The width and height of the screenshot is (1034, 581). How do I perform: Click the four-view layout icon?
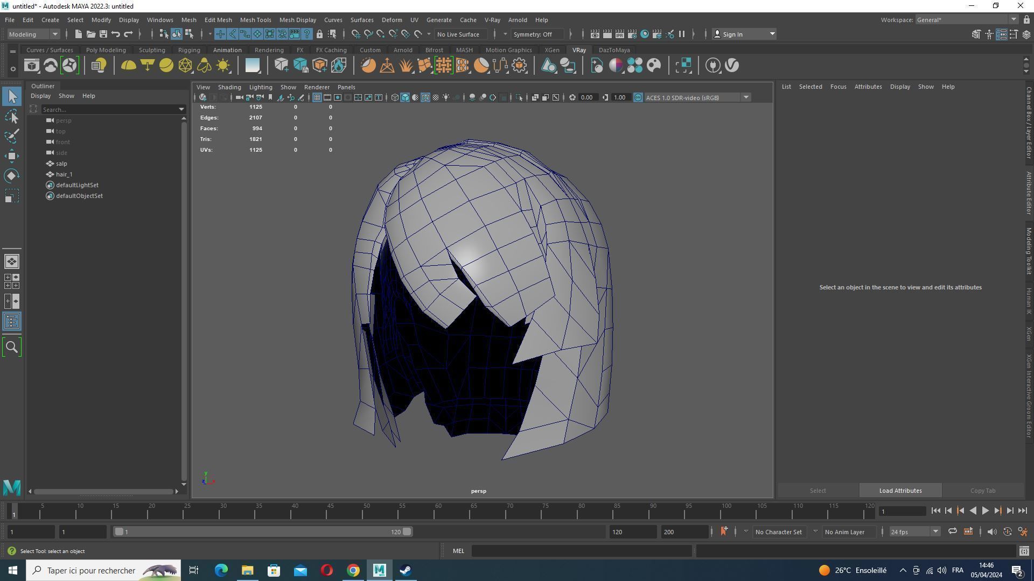click(x=12, y=281)
